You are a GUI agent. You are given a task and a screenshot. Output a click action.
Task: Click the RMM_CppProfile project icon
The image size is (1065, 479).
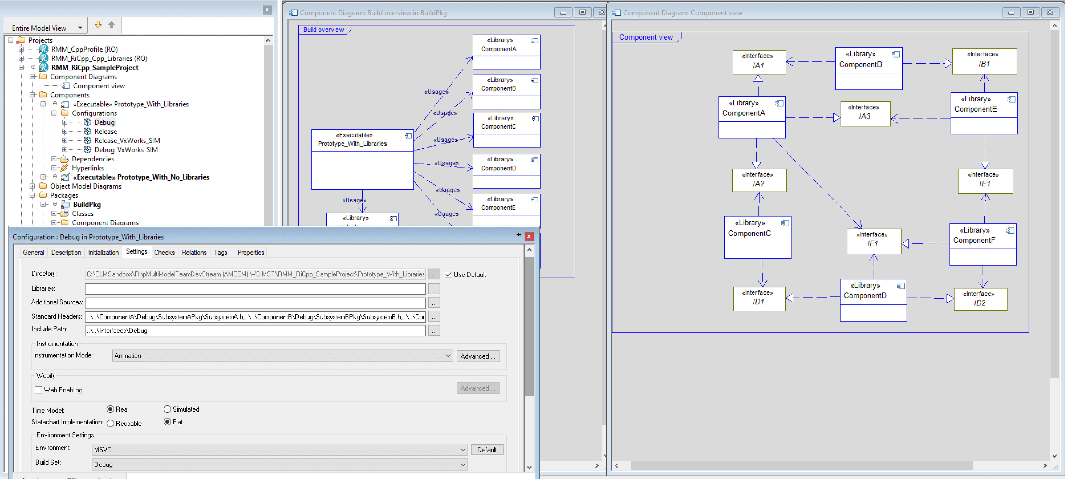point(44,49)
